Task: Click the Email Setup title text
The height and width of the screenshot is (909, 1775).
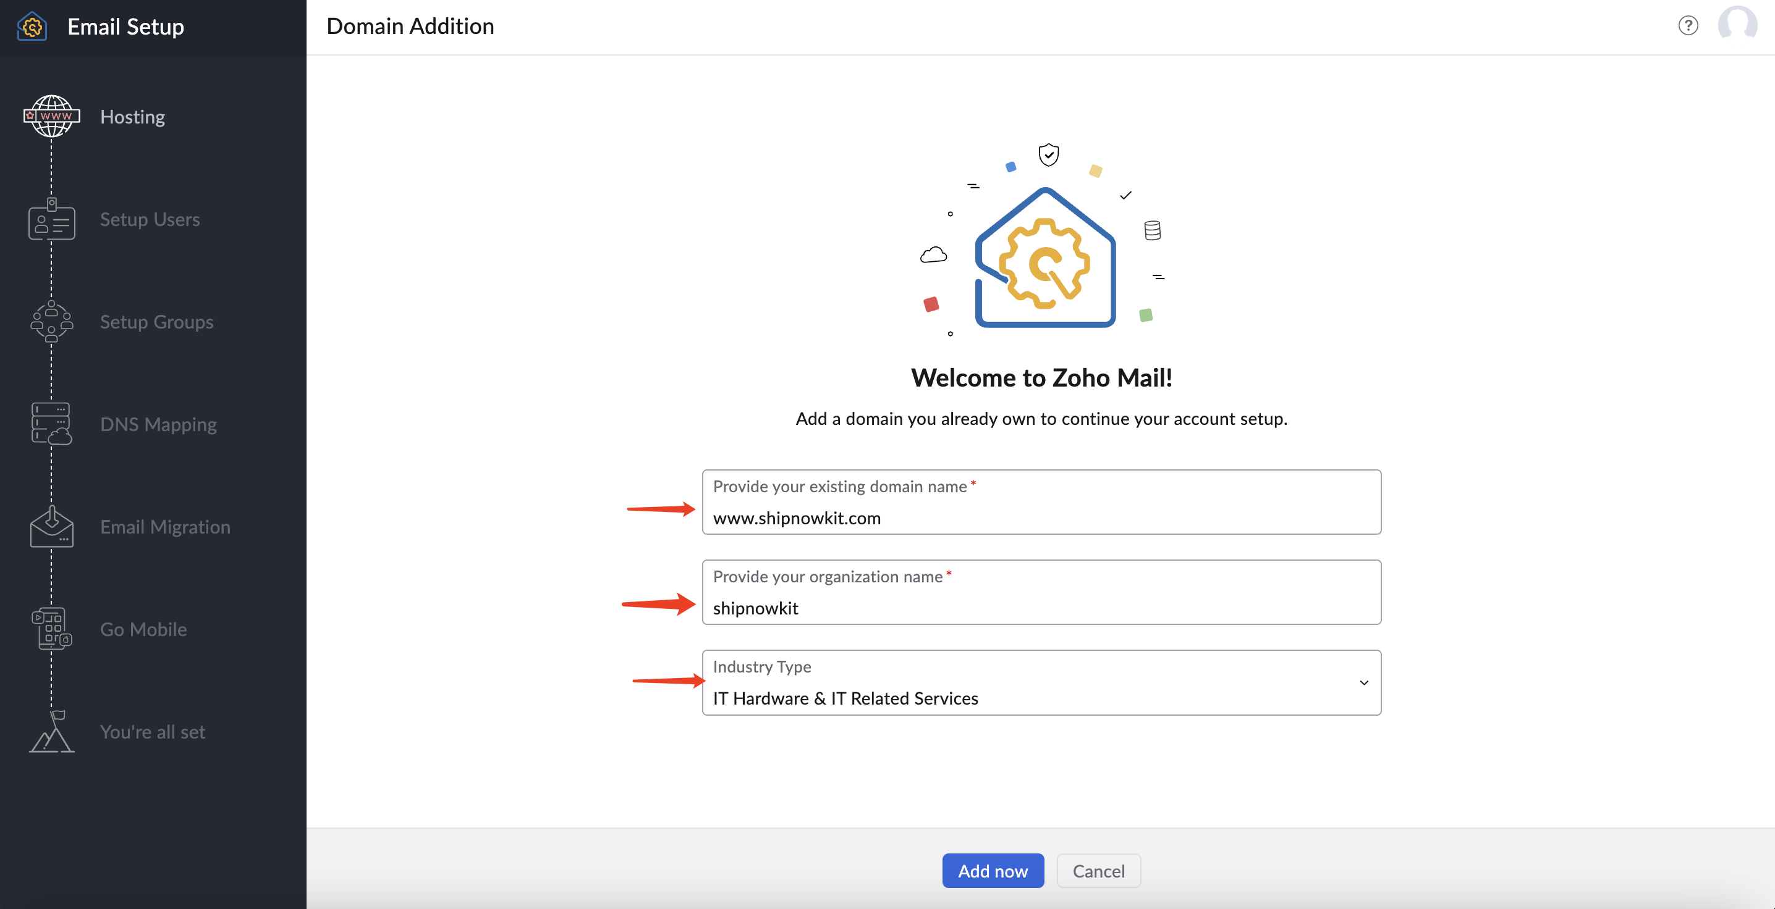Action: [x=126, y=27]
